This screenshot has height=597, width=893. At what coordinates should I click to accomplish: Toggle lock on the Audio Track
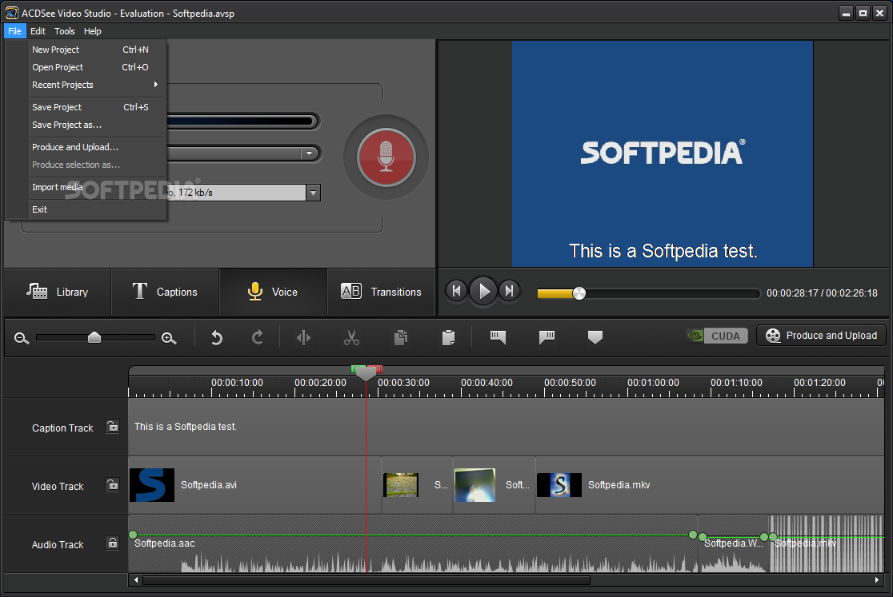tap(113, 543)
